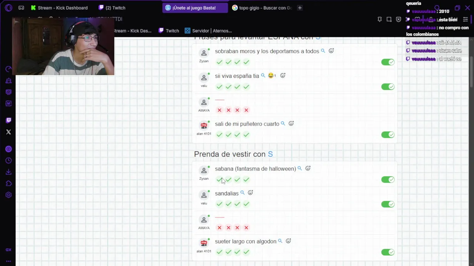Open a new tab with plus button

(300, 8)
